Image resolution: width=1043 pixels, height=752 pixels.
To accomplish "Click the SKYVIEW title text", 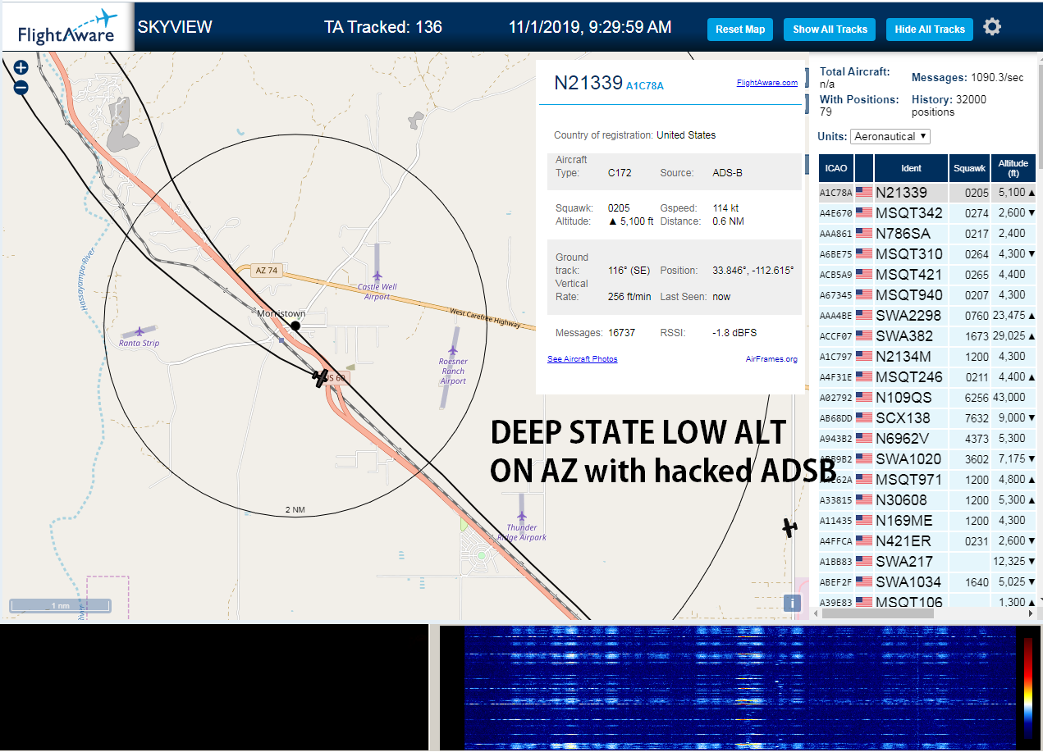I will pos(175,27).
